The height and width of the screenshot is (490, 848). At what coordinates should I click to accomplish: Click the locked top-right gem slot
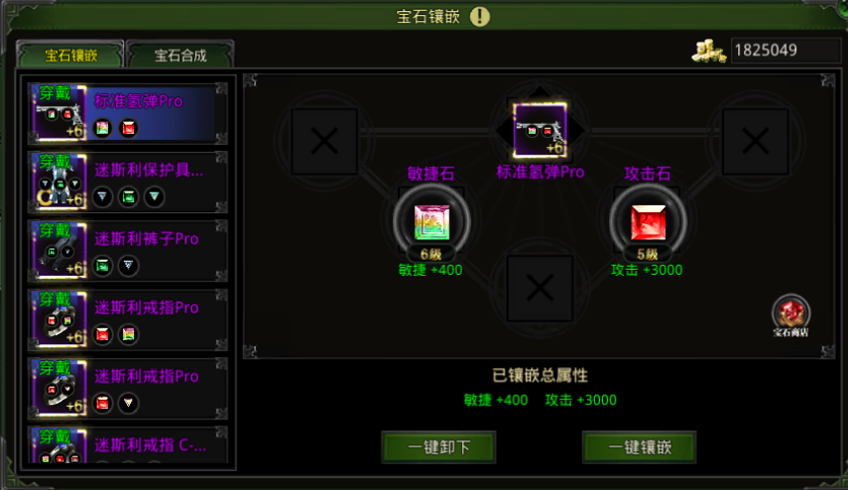pyautogui.click(x=756, y=142)
